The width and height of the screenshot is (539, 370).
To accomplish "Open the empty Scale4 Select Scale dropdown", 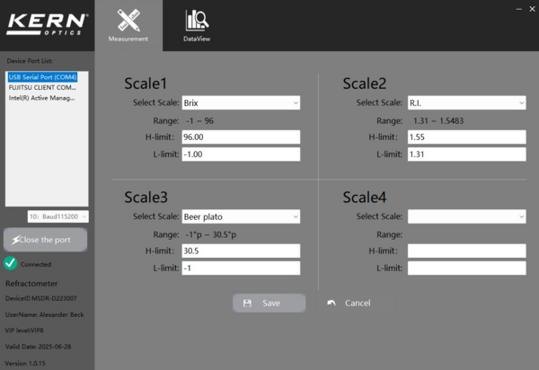I will click(x=467, y=216).
